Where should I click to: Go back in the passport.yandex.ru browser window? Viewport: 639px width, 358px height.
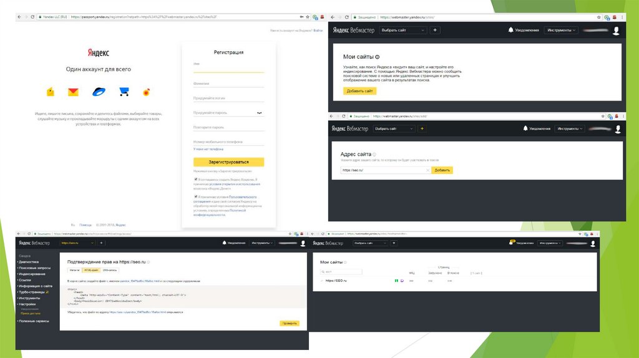19,17
